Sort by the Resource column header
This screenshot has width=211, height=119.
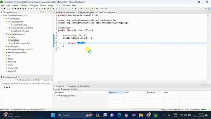pyautogui.click(x=116, y=93)
